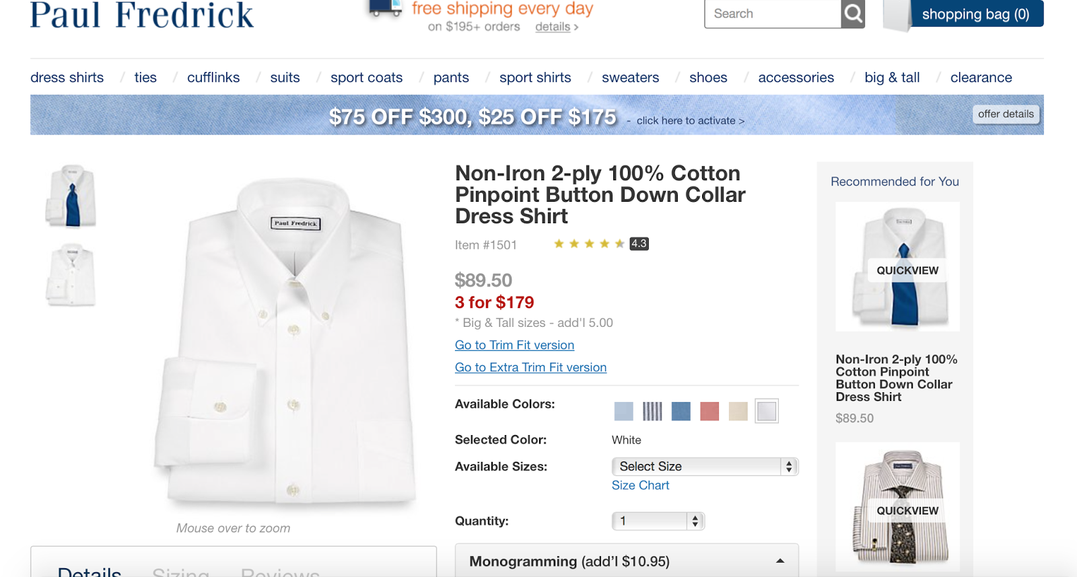Open the Quantity dropdown
1077x577 pixels.
point(658,521)
